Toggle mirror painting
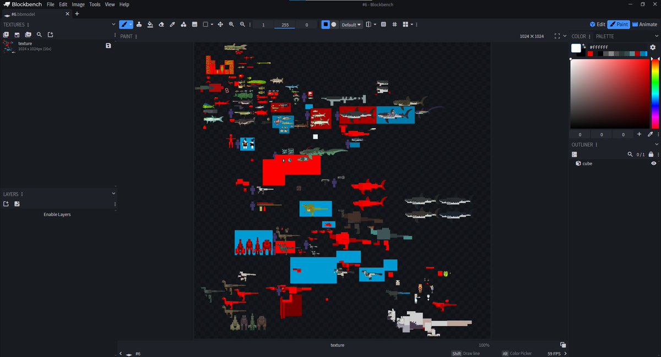The width and height of the screenshot is (661, 357). click(369, 24)
